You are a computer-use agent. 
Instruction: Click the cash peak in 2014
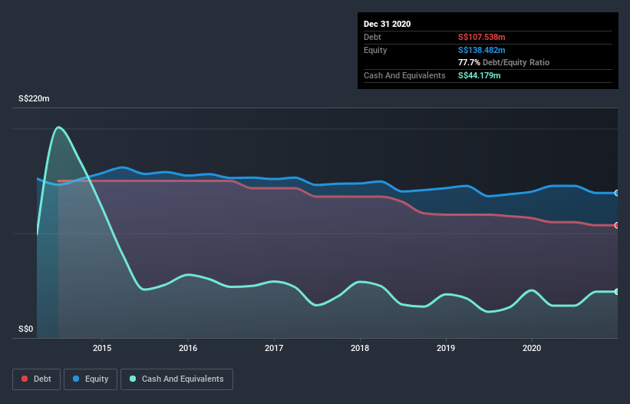point(59,127)
